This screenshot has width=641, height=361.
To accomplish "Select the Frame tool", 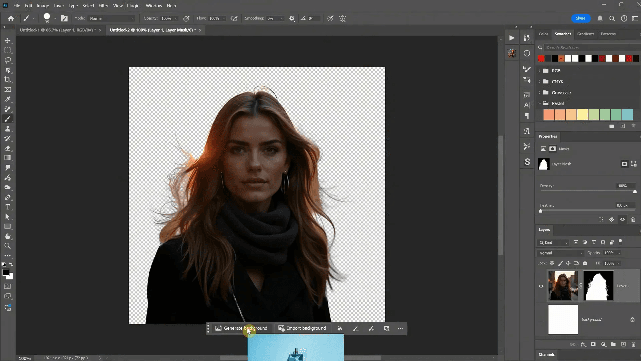I will click(7, 90).
